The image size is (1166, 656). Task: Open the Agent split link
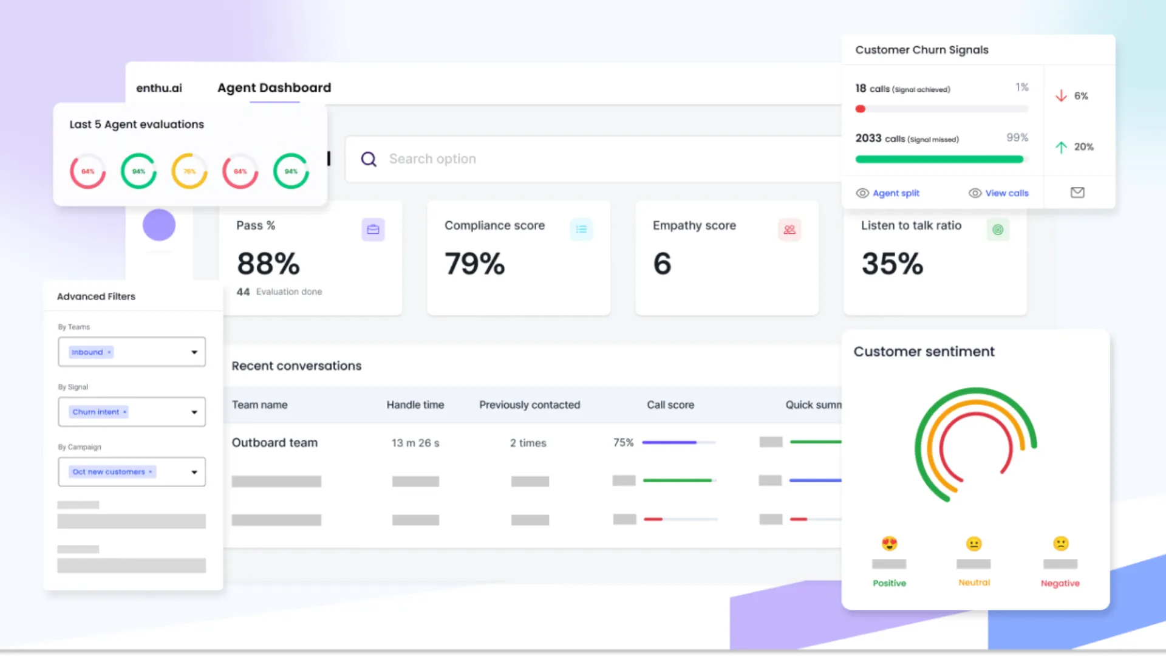(895, 193)
